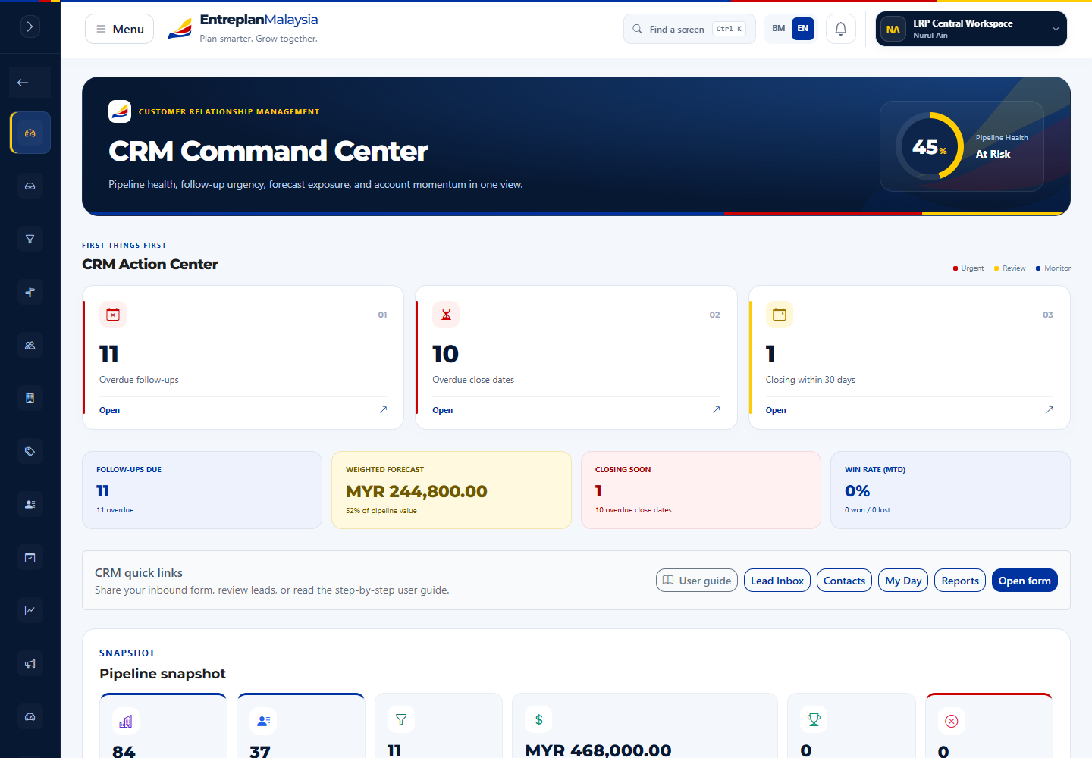Click the Closing Soon tile
Screen dimensions: 1092x758
[701, 490]
